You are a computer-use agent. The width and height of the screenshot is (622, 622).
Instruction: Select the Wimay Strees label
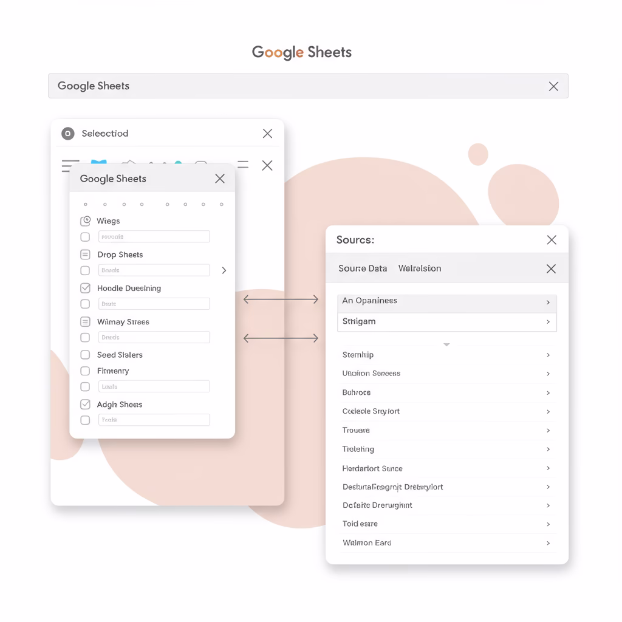point(123,322)
